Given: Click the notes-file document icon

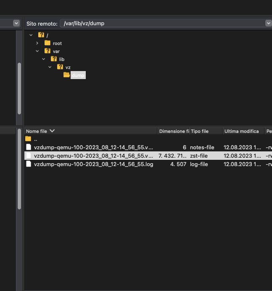Looking at the screenshot, I should tap(29, 147).
